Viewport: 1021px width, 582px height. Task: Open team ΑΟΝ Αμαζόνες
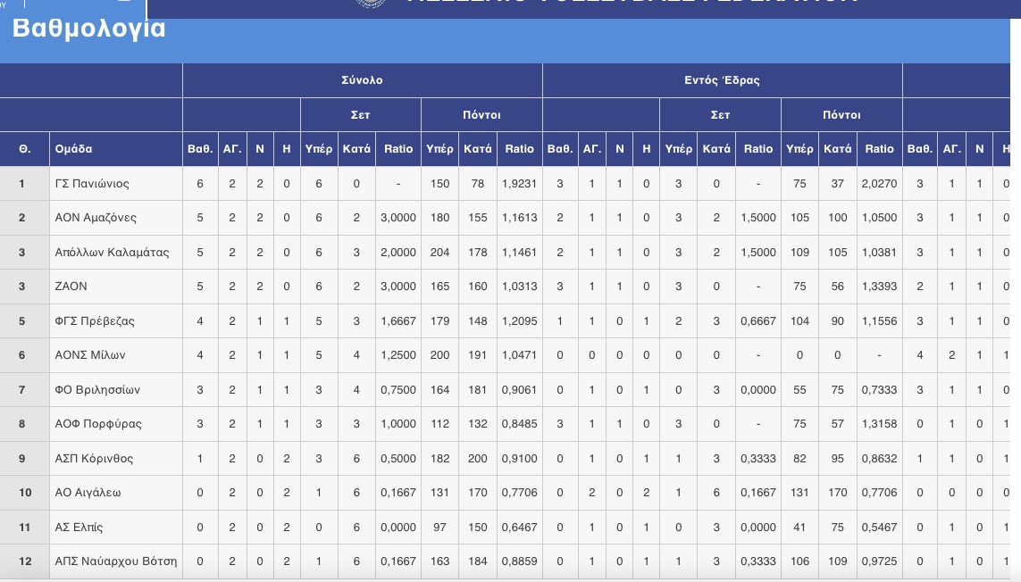(96, 218)
